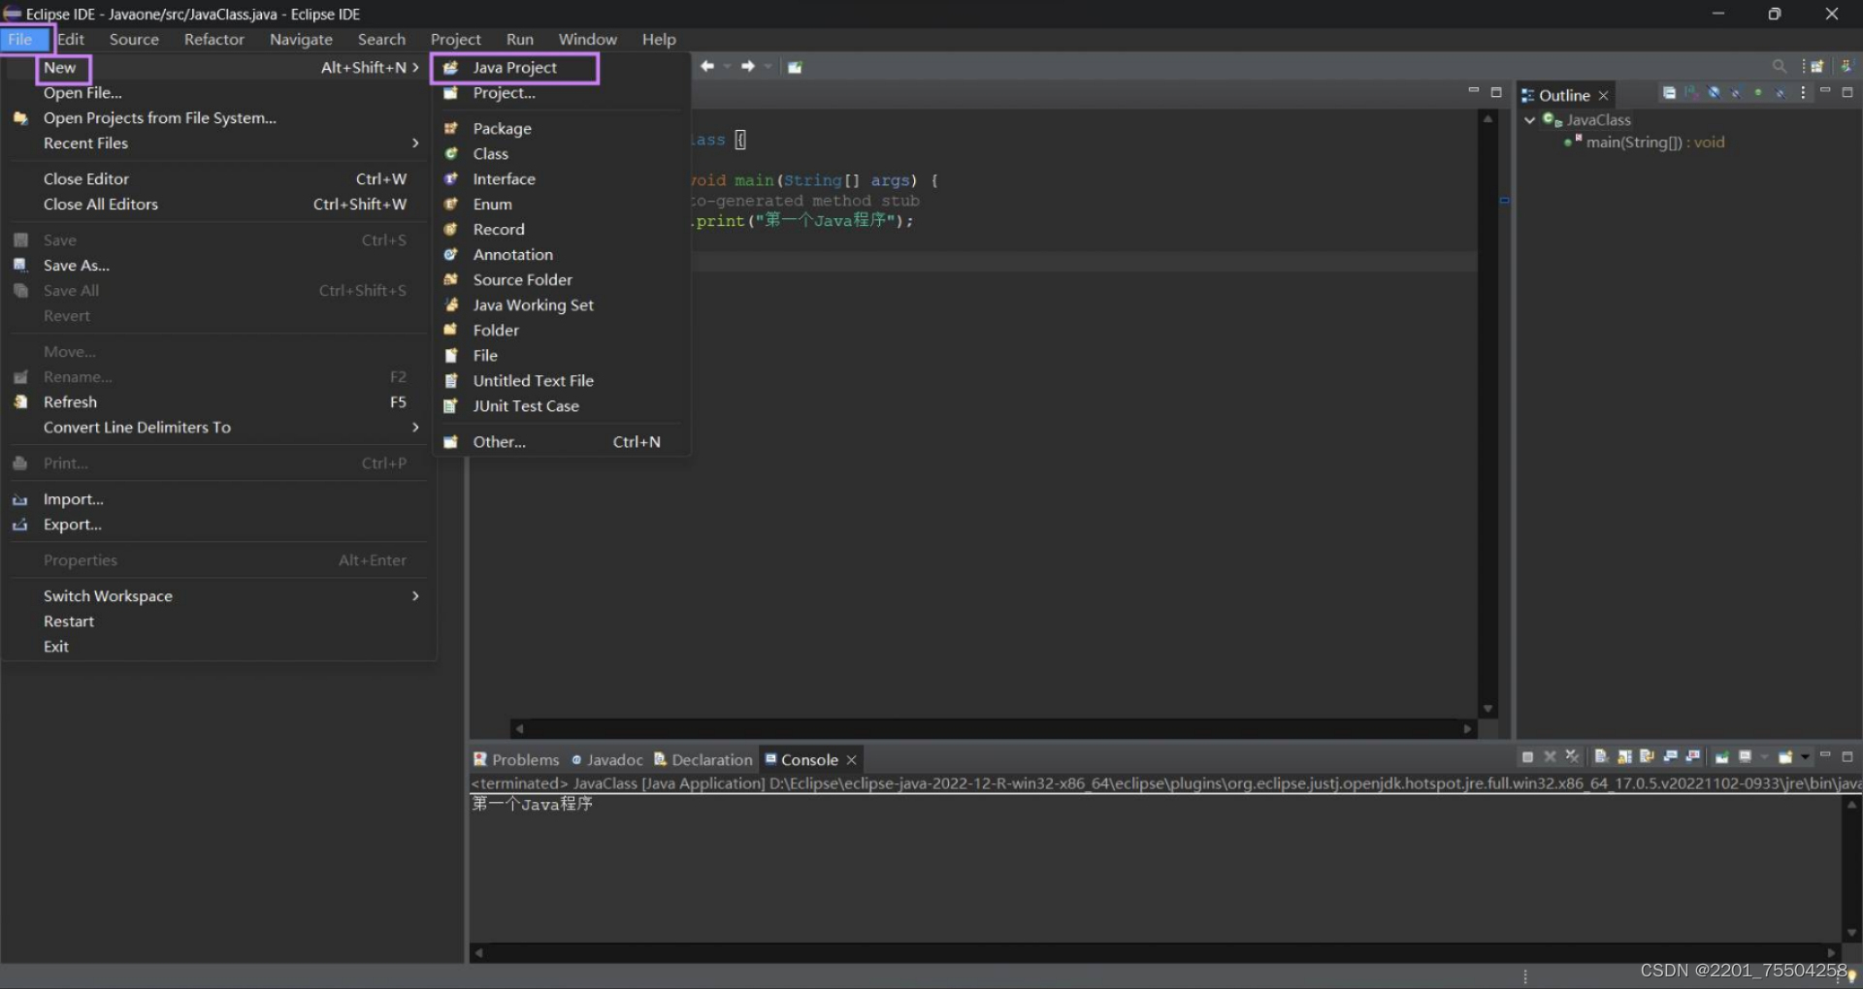The width and height of the screenshot is (1863, 989).
Task: Minimize the editor area
Action: [x=1474, y=90]
